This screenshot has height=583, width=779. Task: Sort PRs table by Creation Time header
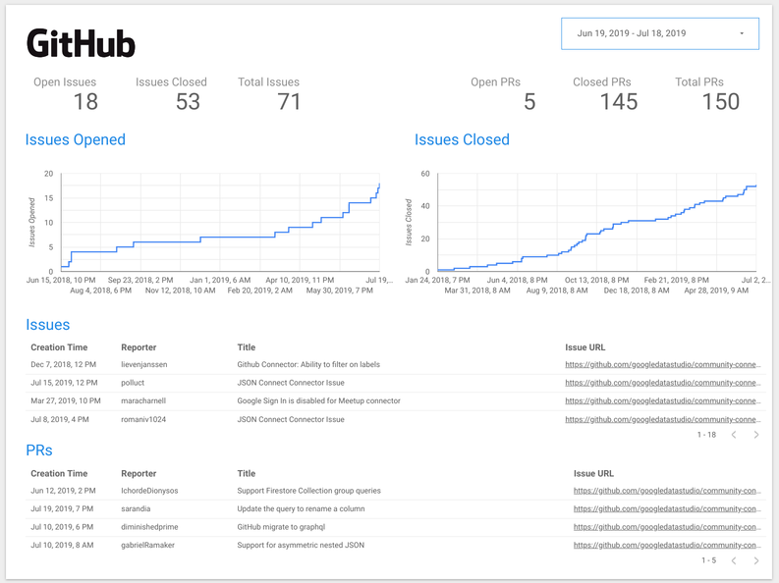(x=59, y=473)
